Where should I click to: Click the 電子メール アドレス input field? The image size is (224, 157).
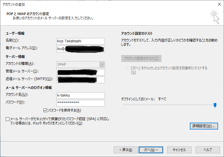(80, 49)
